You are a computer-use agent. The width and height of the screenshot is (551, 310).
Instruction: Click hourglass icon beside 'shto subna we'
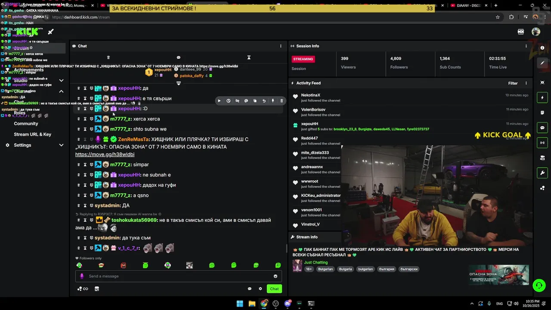click(85, 129)
